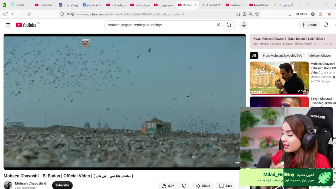The width and height of the screenshot is (336, 189).
Task: Open browser extensions menu
Action: 321,14
